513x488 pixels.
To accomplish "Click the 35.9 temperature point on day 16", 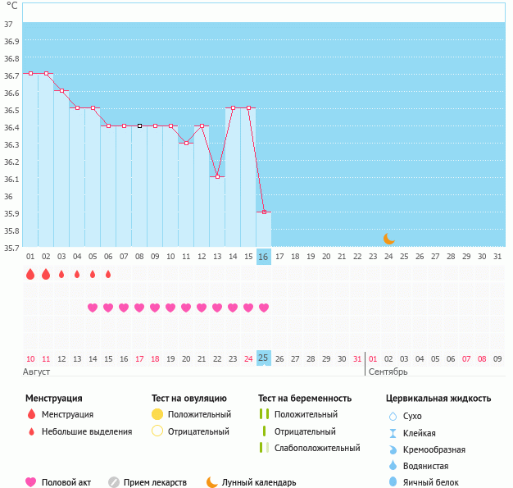I will click(x=264, y=212).
